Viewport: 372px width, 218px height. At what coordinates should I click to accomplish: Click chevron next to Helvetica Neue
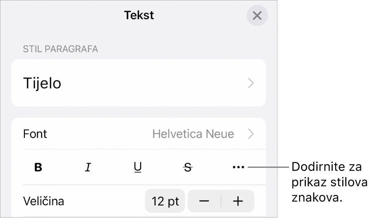251,134
